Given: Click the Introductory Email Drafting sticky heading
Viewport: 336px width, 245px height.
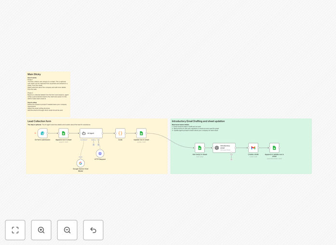Looking at the screenshot, I should [x=198, y=121].
